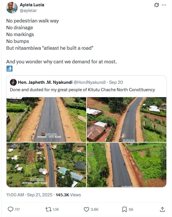Image resolution: width=172 pixels, height=217 pixels.
Task: Click the litter bin emoji icon
Action: (x=9, y=69)
